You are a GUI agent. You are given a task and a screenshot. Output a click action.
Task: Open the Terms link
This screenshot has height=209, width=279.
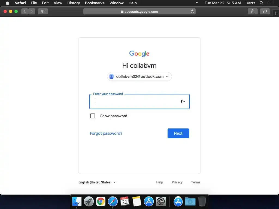[x=196, y=182]
